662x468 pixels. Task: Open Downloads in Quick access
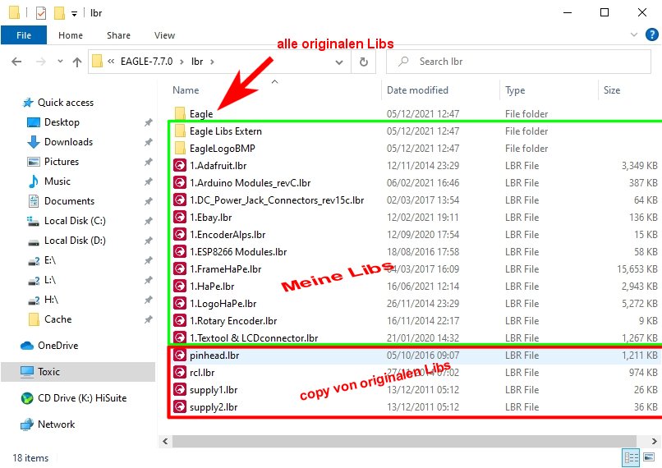pyautogui.click(x=68, y=142)
